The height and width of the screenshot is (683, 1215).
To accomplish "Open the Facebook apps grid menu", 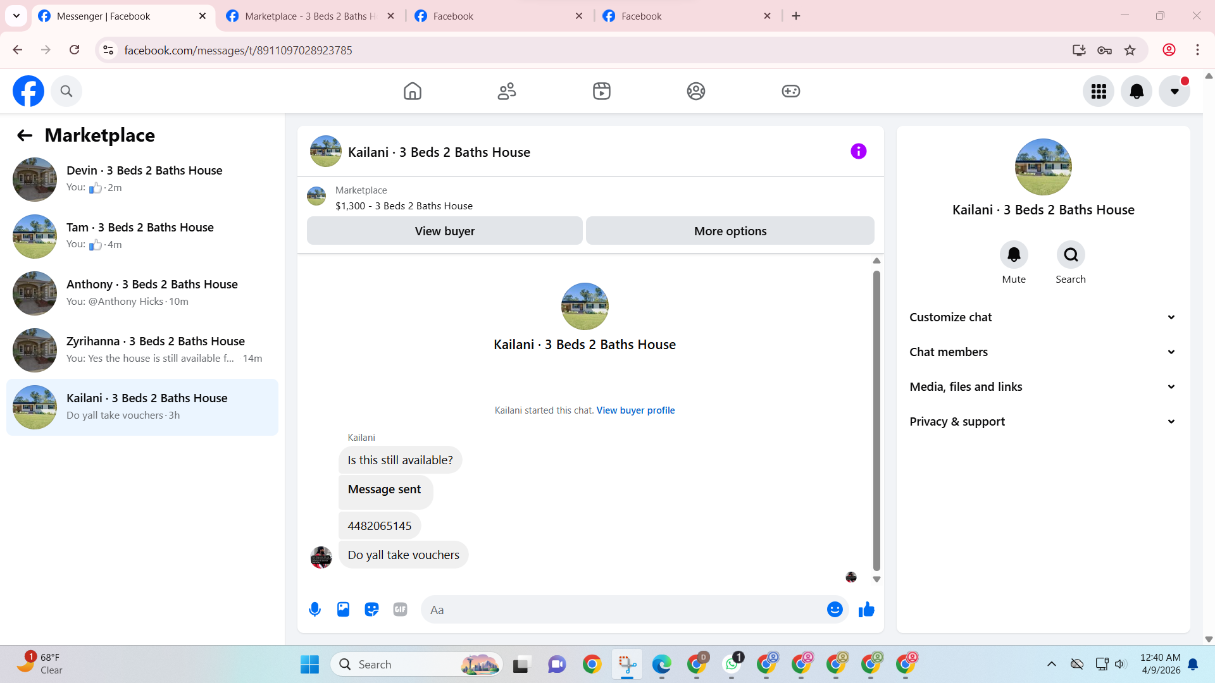I will (x=1099, y=91).
